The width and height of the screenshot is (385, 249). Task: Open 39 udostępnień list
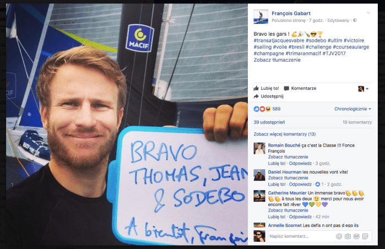click(269, 122)
